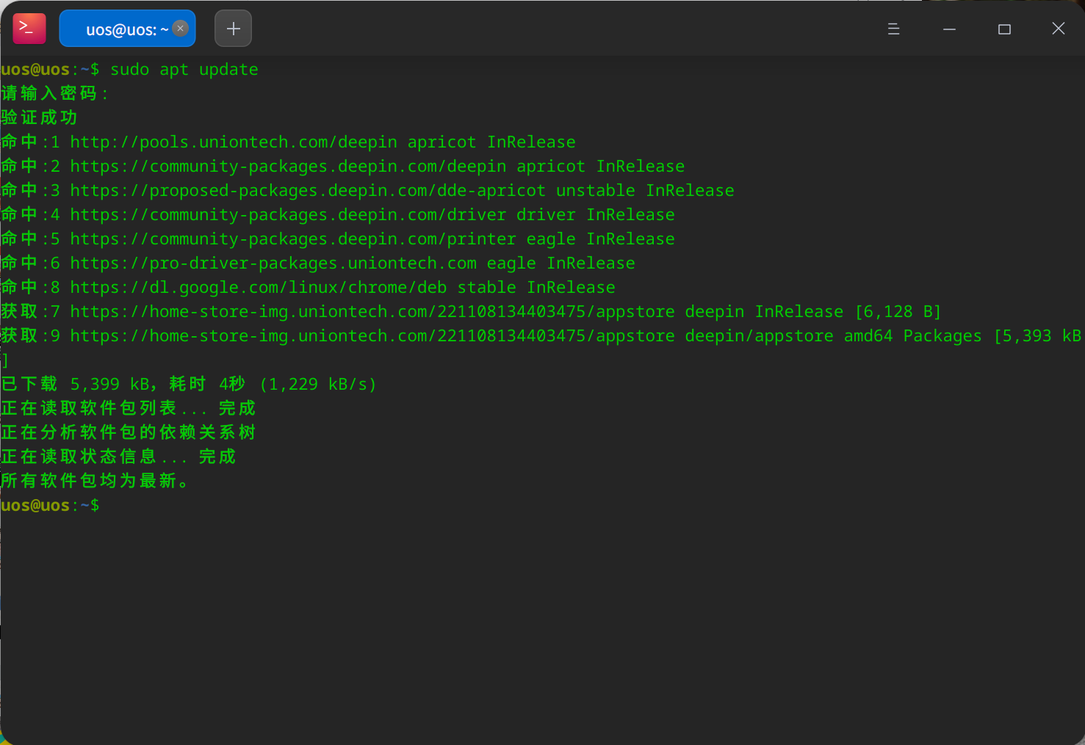Click the 'sudo apt update' command text
Viewport: 1085px width, 745px height.
click(x=184, y=70)
